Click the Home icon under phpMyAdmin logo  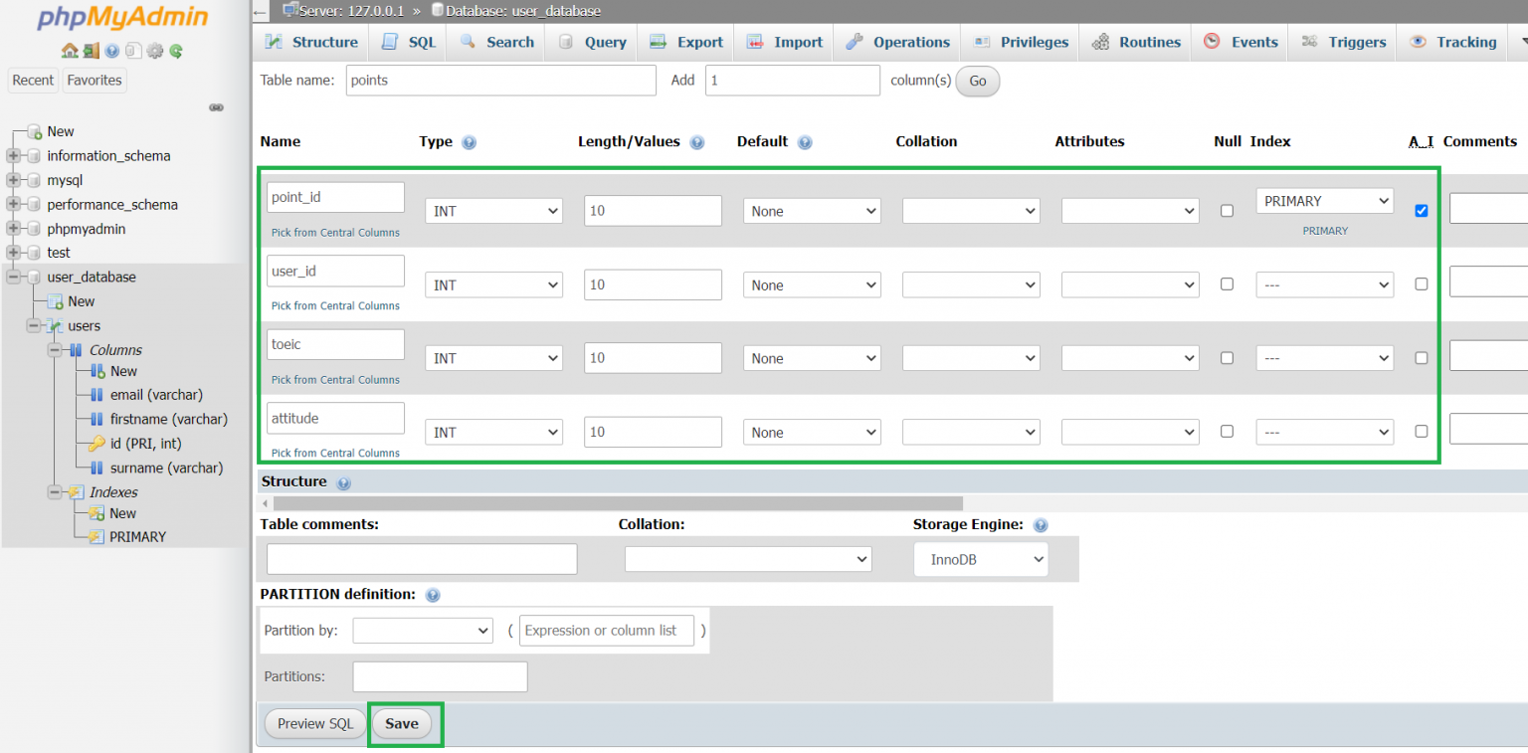[69, 51]
